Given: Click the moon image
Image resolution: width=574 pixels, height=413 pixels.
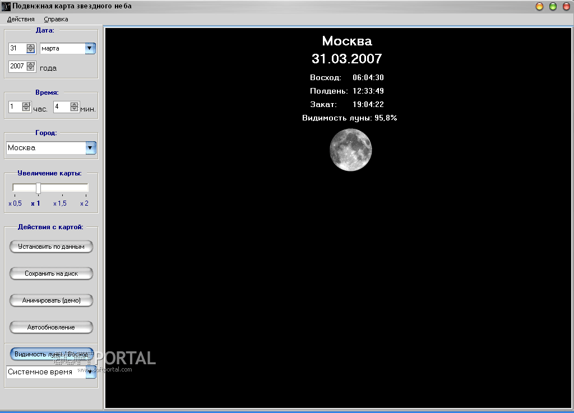Looking at the screenshot, I should click(x=351, y=150).
